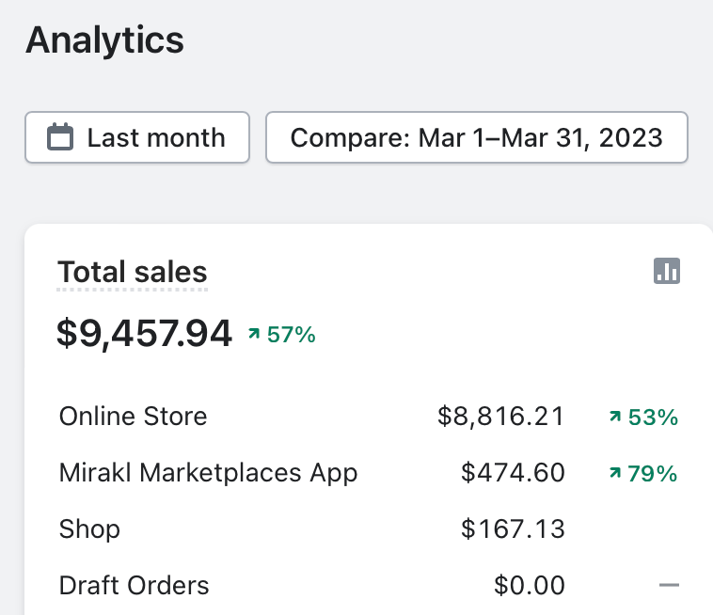Click the $0.00 Draft Orders amount
The width and height of the screenshot is (713, 615).
coord(530,585)
